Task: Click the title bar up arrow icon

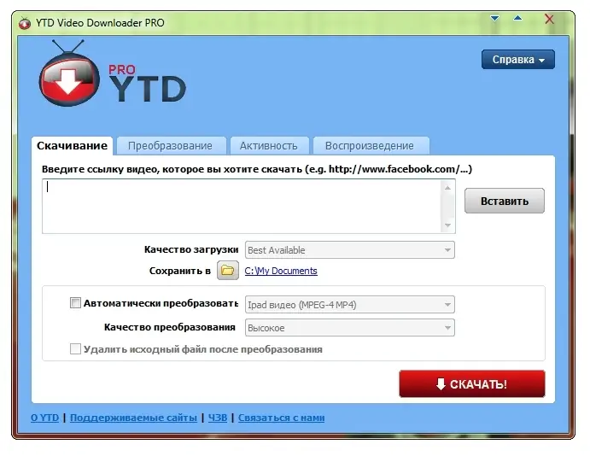Action: [x=517, y=18]
